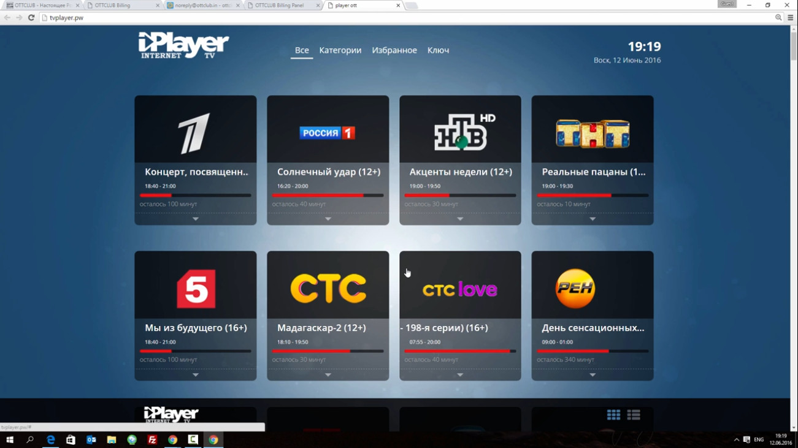Screen dimensions: 798x448
Task: Open the Россия 1 channel logo
Action: click(328, 133)
